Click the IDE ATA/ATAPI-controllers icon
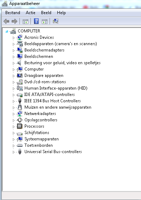 [20, 95]
